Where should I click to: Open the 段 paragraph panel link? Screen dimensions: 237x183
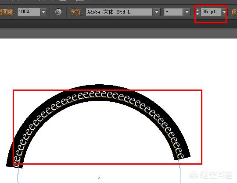click(234, 12)
